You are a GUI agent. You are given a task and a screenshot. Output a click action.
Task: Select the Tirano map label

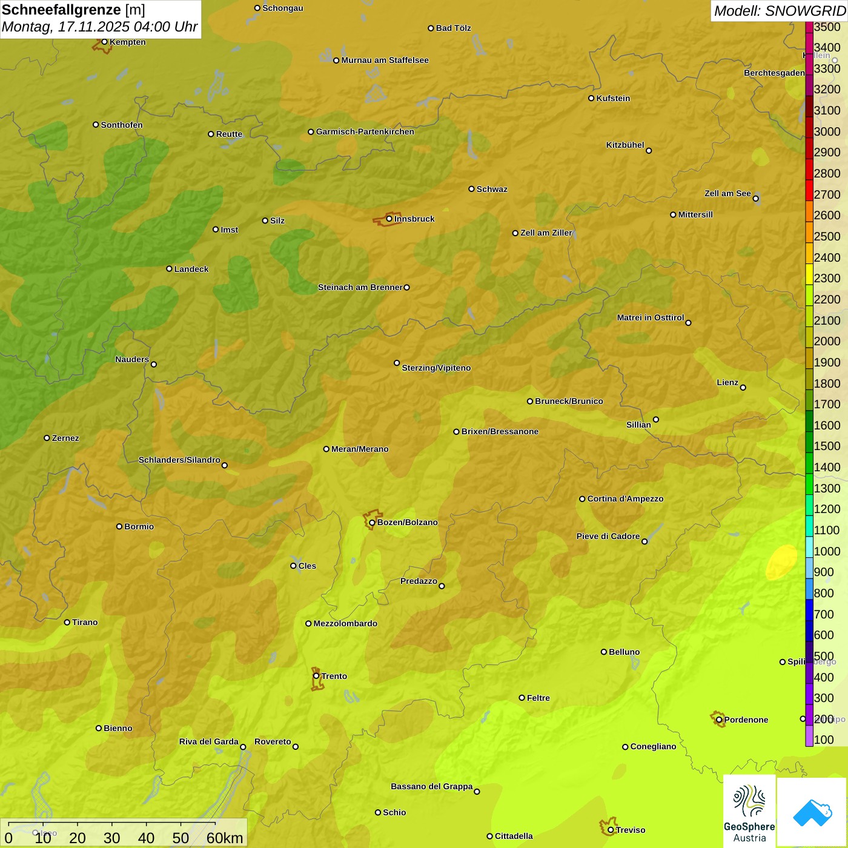[x=85, y=622]
